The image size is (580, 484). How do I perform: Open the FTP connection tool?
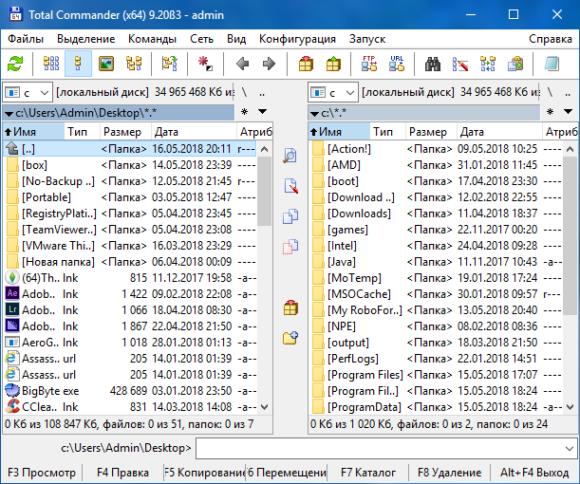coord(369,65)
